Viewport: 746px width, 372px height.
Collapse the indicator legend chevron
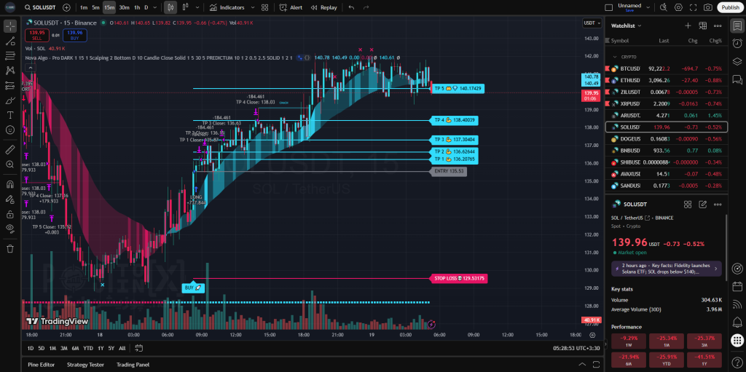(31, 68)
